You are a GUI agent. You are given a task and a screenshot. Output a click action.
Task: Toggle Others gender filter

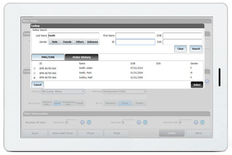pos(80,42)
